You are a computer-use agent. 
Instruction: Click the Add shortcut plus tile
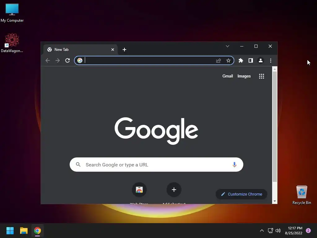[174, 190]
